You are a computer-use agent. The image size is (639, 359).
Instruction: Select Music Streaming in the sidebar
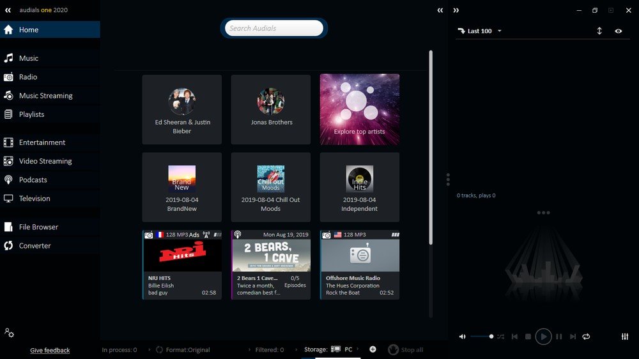[x=50, y=96]
